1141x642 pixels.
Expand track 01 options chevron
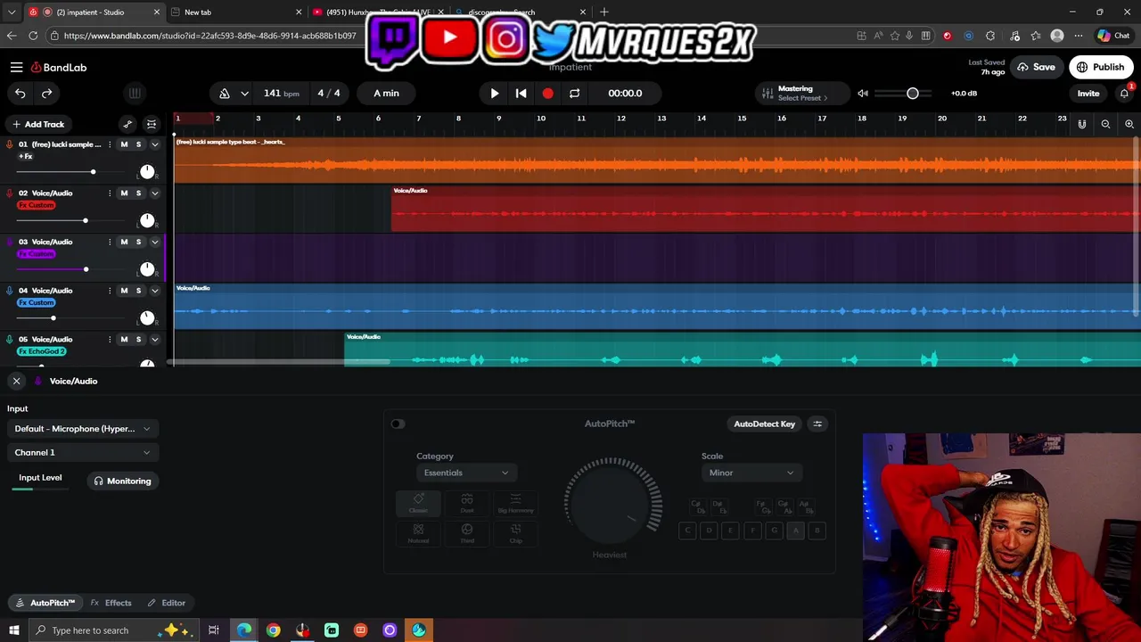tap(154, 144)
